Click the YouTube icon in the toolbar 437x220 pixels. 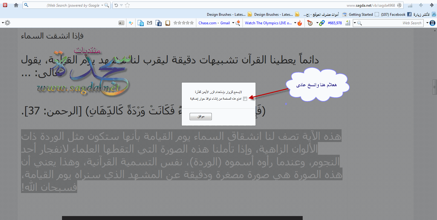5,5
